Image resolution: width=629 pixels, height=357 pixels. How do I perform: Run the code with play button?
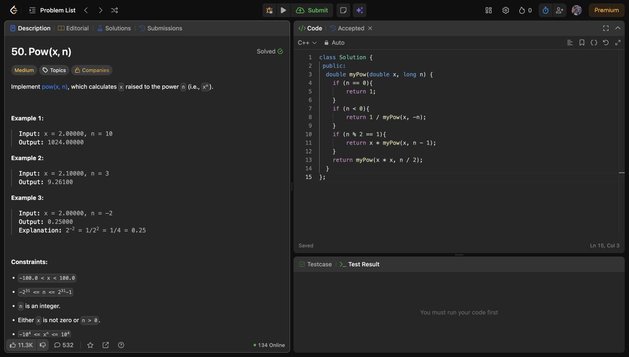284,10
